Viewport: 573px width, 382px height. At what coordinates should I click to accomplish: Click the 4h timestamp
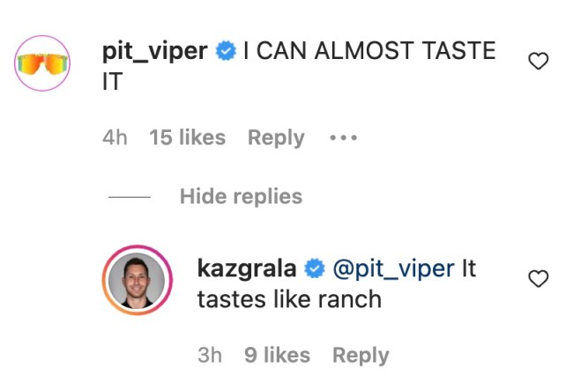coord(115,138)
